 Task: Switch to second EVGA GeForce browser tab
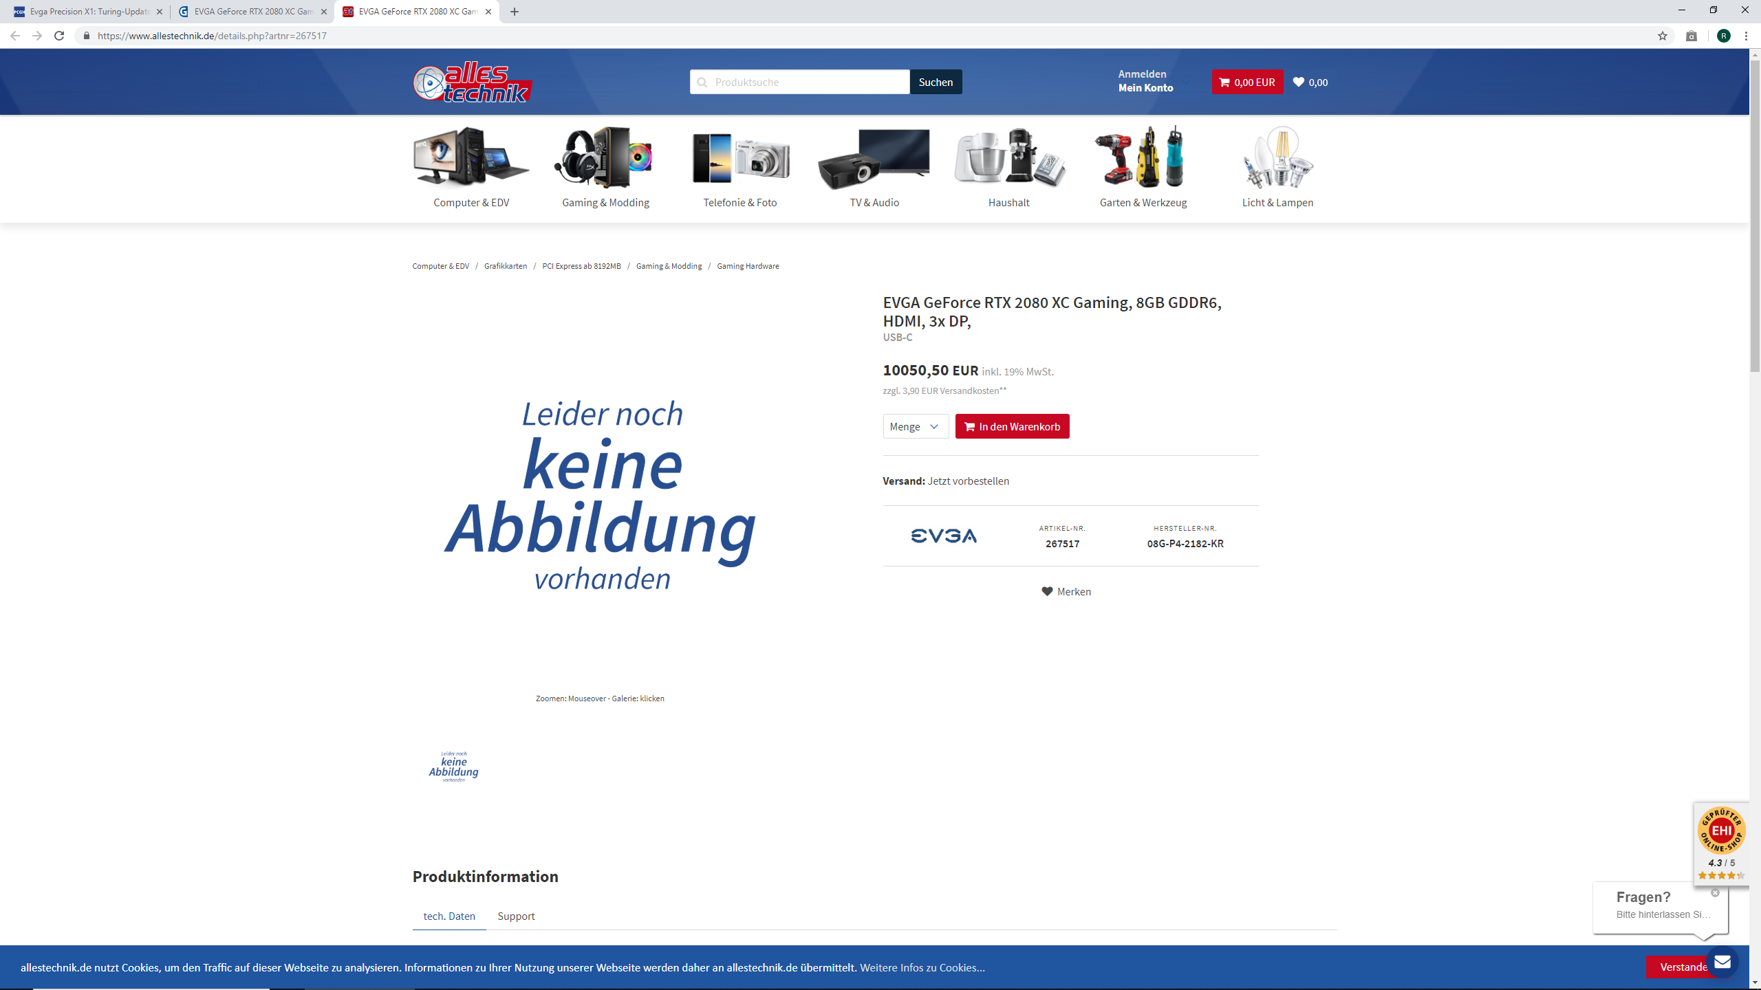pyautogui.click(x=252, y=12)
